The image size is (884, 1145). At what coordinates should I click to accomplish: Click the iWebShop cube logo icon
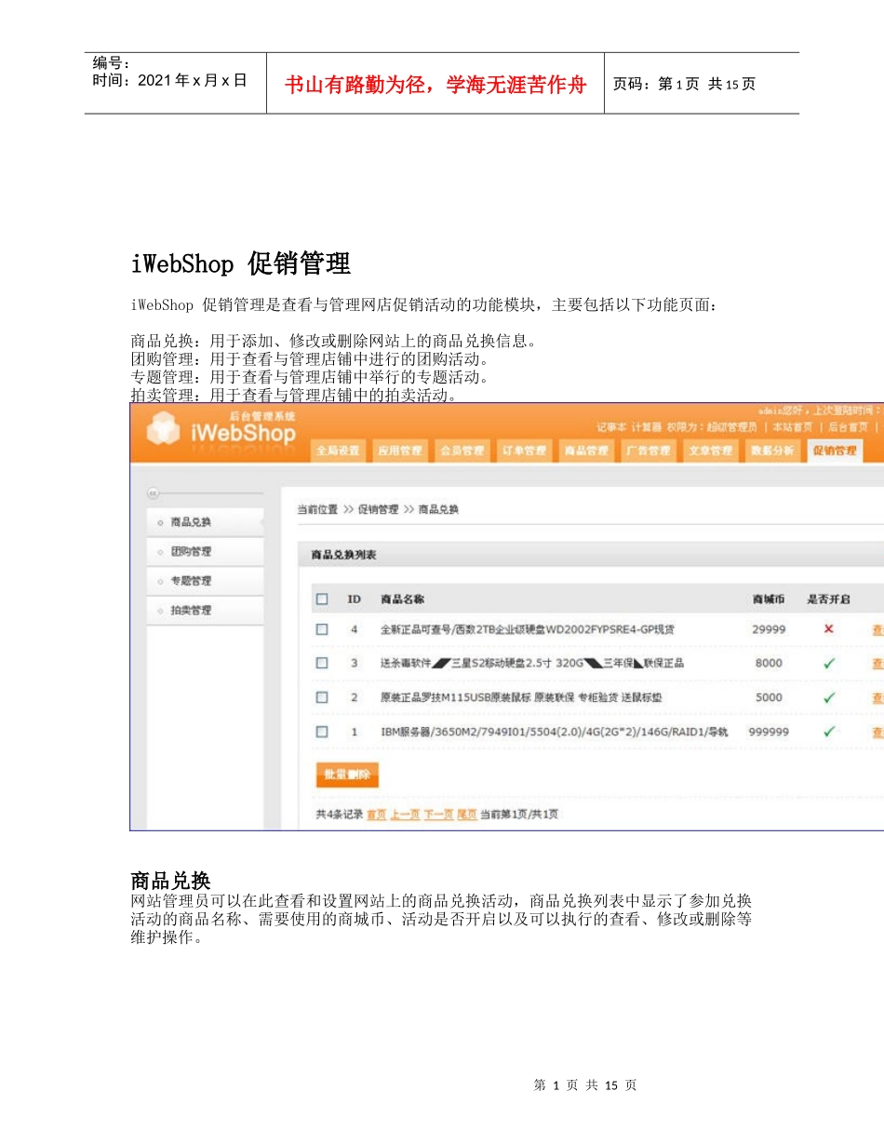(165, 429)
